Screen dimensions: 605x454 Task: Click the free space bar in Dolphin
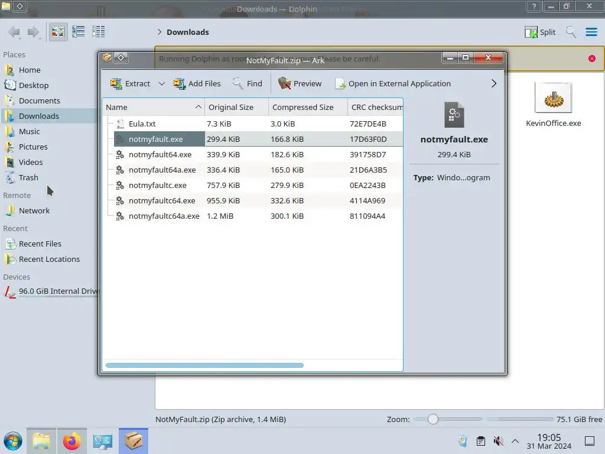pos(520,419)
